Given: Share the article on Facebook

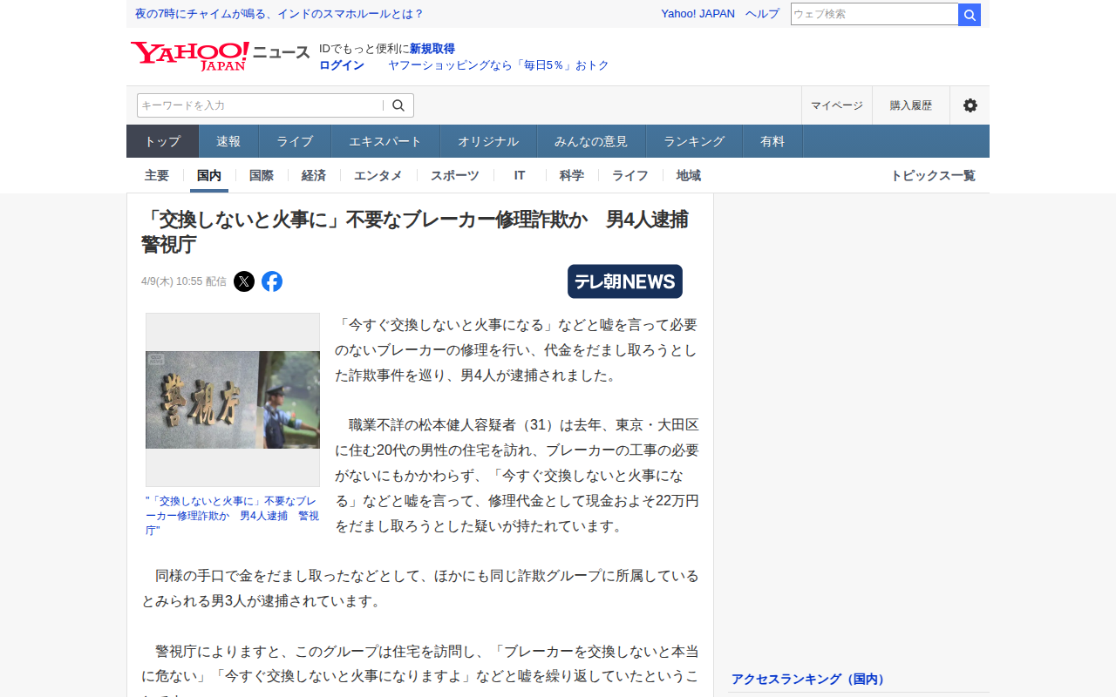Looking at the screenshot, I should (272, 281).
